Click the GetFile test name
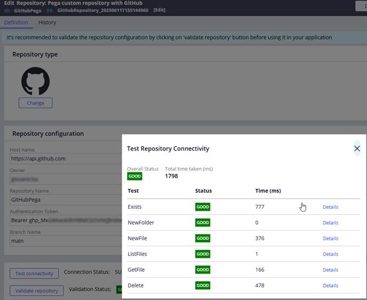The image size is (367, 300). pyautogui.click(x=136, y=269)
